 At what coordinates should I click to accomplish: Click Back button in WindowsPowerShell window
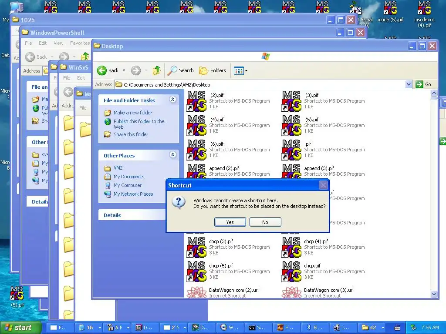pos(36,57)
